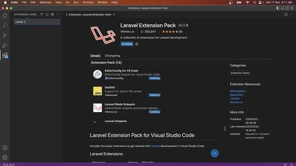Click the Installing button under the pack title

[x=127, y=44]
